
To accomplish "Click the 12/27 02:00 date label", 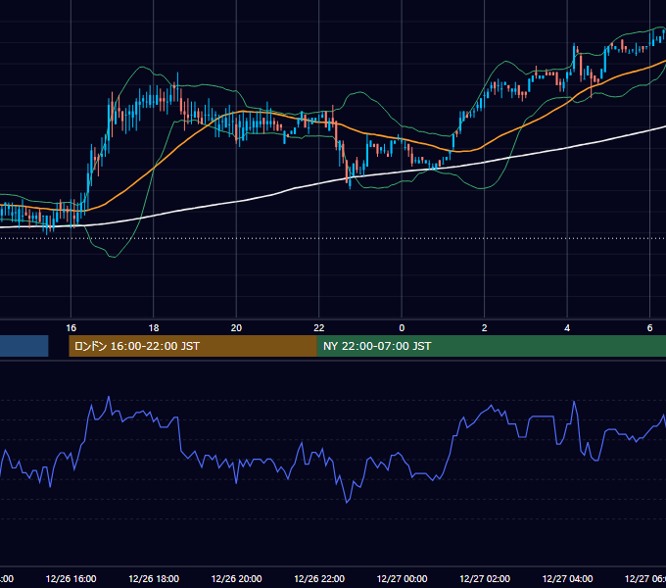I will [485, 578].
